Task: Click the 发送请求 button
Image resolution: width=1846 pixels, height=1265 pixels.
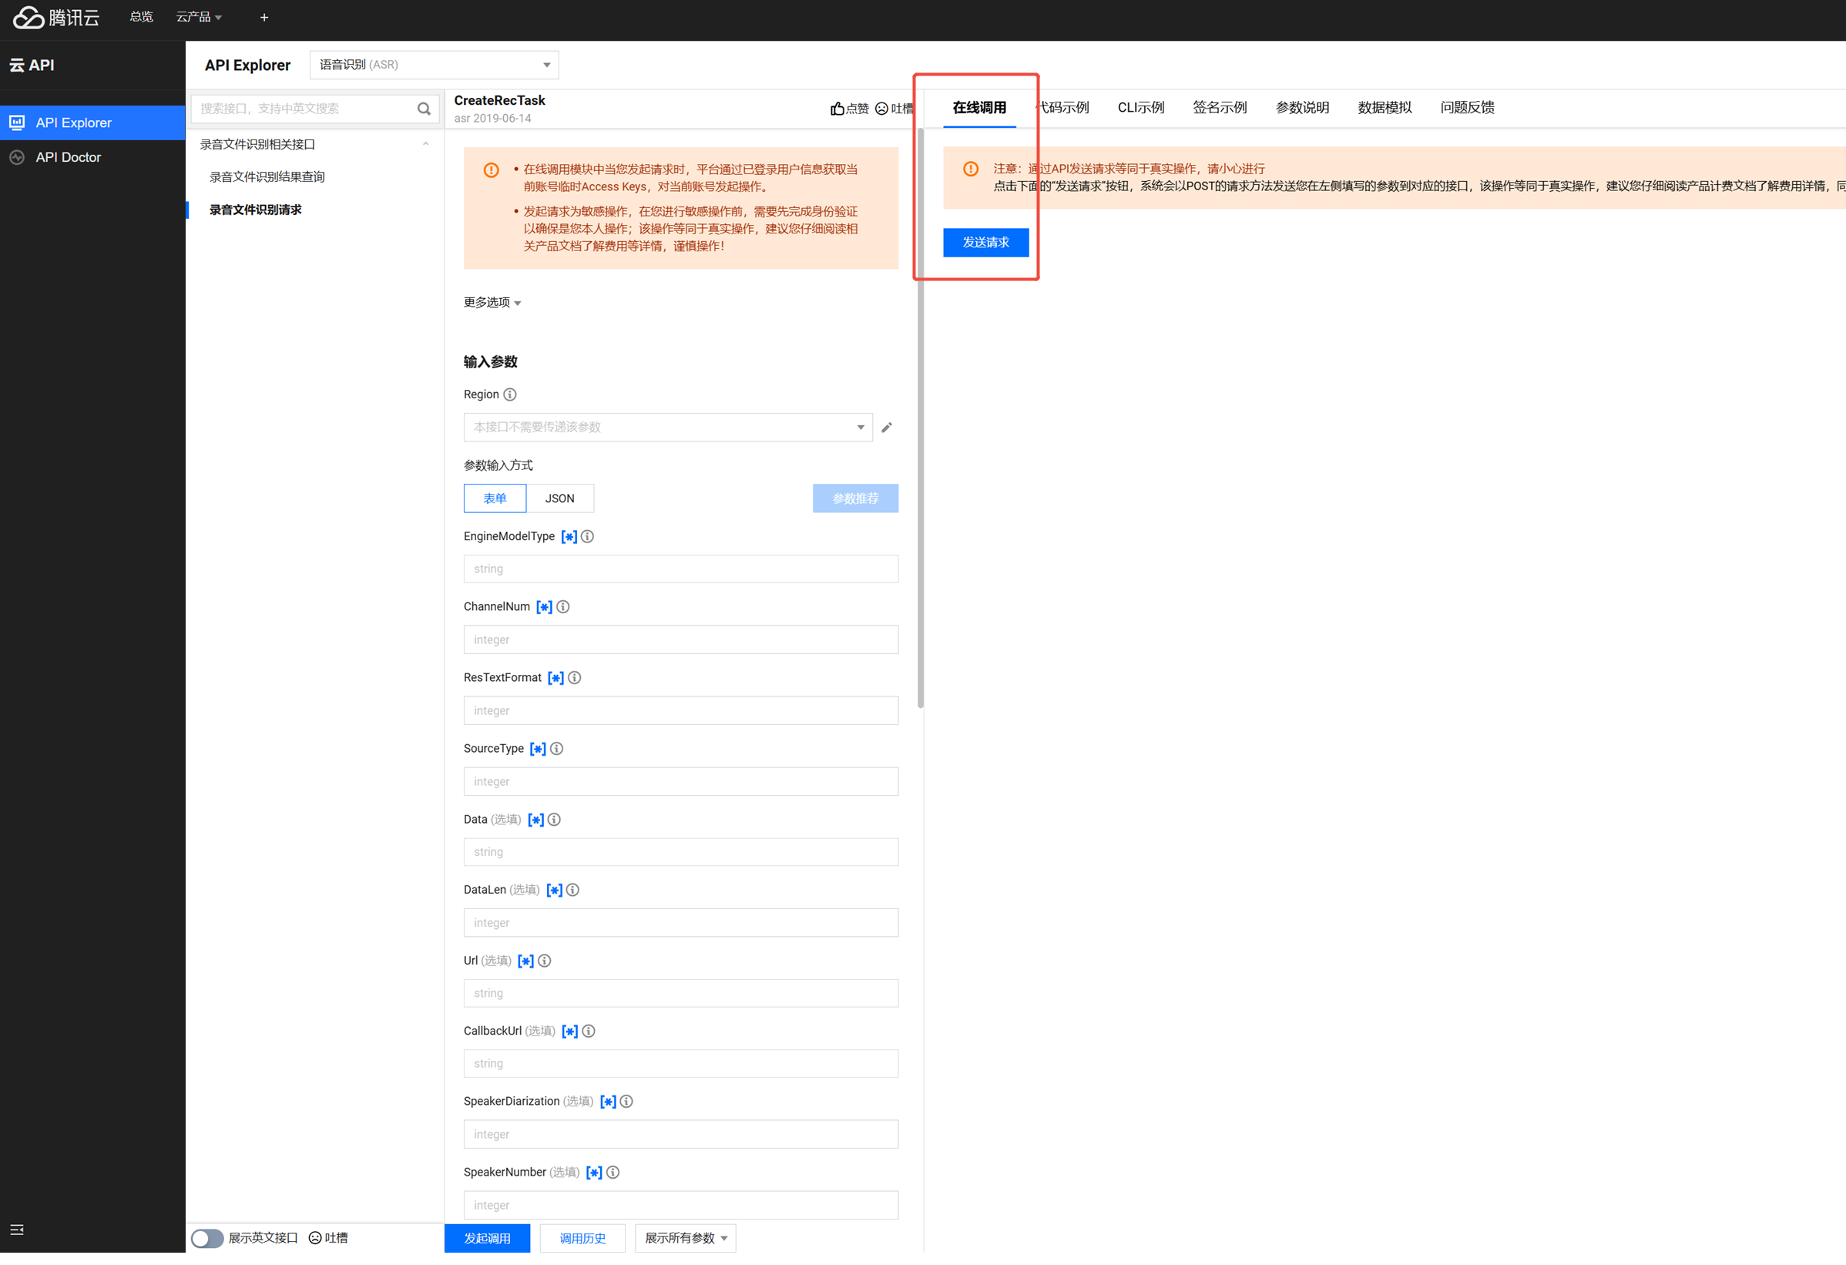Action: coord(985,242)
